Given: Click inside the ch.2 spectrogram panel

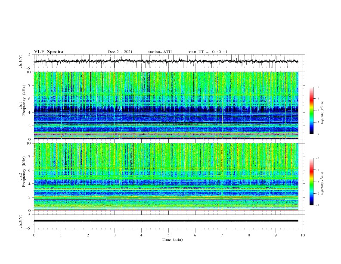Looking at the screenshot, I should tap(166, 177).
